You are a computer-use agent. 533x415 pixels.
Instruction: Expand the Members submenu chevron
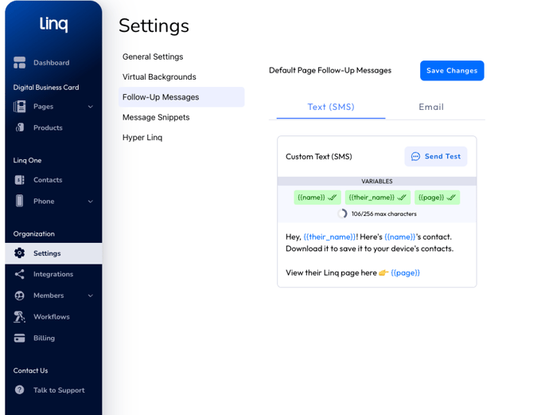click(90, 296)
